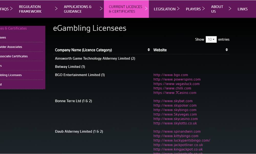Open the powerspins.com website link

point(177,79)
